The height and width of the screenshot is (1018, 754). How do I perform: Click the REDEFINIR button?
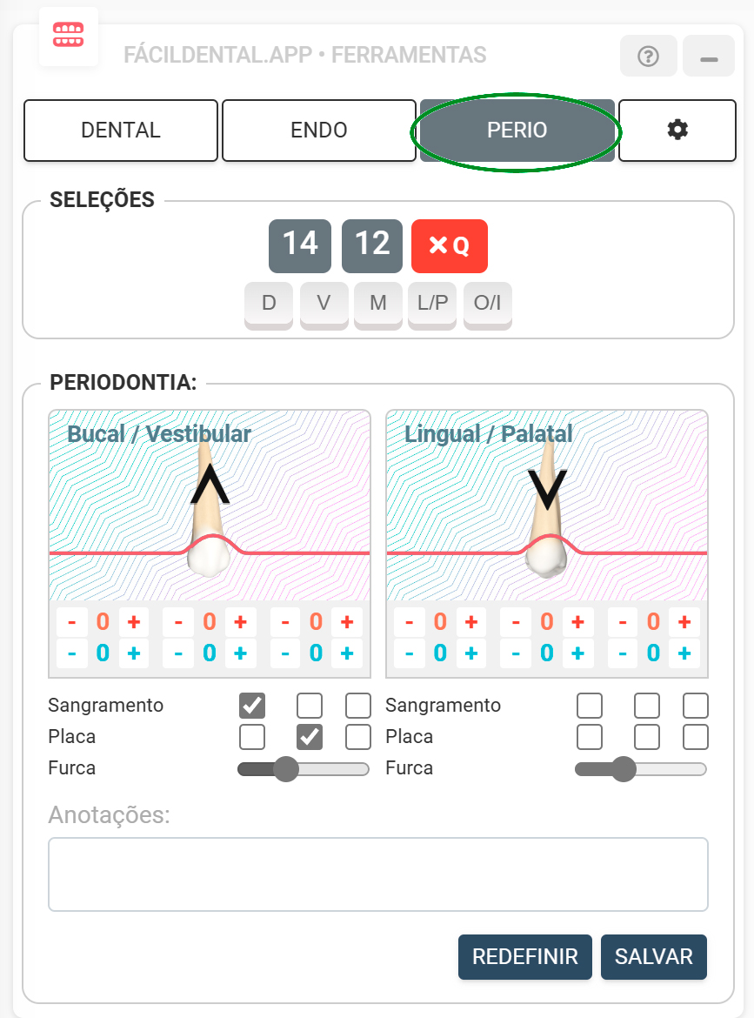click(525, 956)
